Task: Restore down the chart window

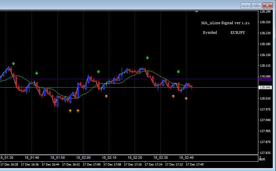Action: point(256,5)
